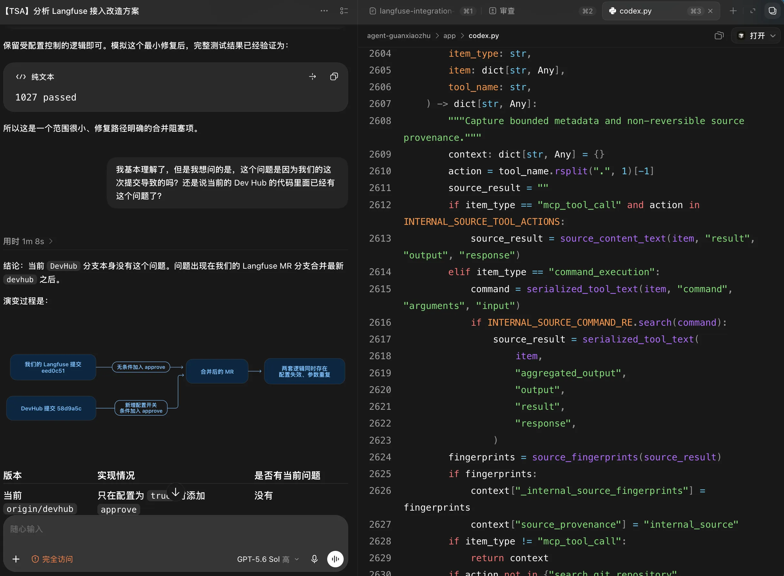Expand the editor panel with expand icon
The height and width of the screenshot is (576, 784).
753,11
